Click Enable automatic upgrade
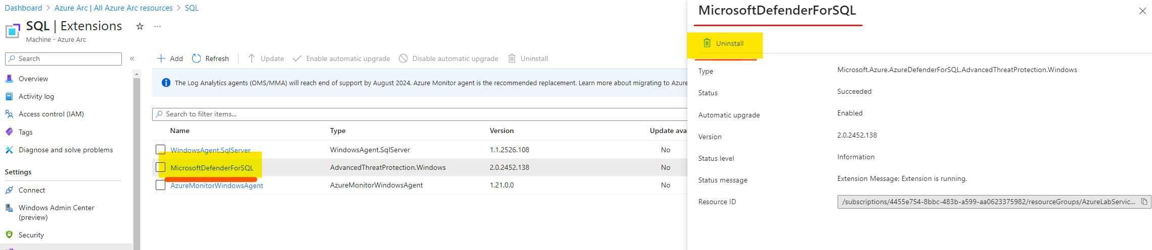 pyautogui.click(x=342, y=58)
